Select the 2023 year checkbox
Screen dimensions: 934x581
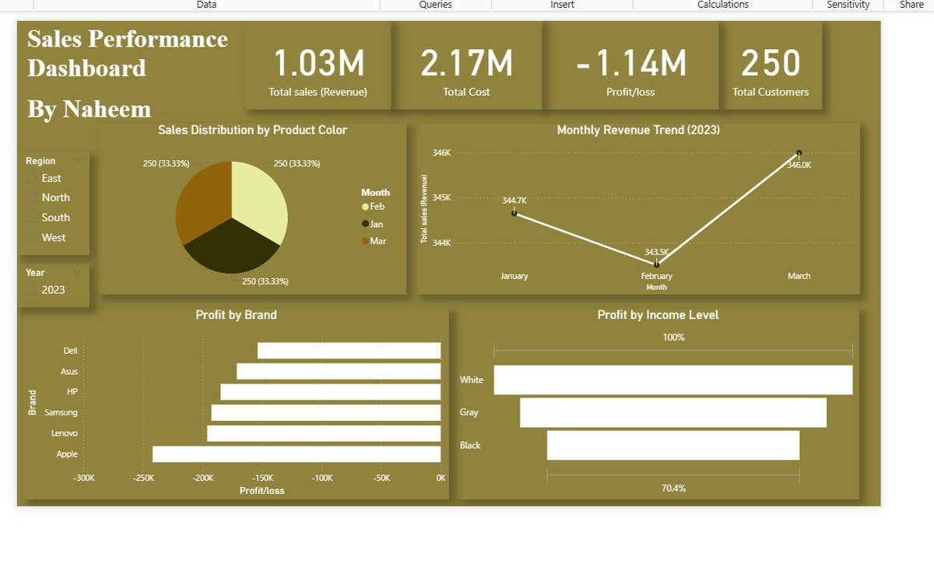(32, 289)
